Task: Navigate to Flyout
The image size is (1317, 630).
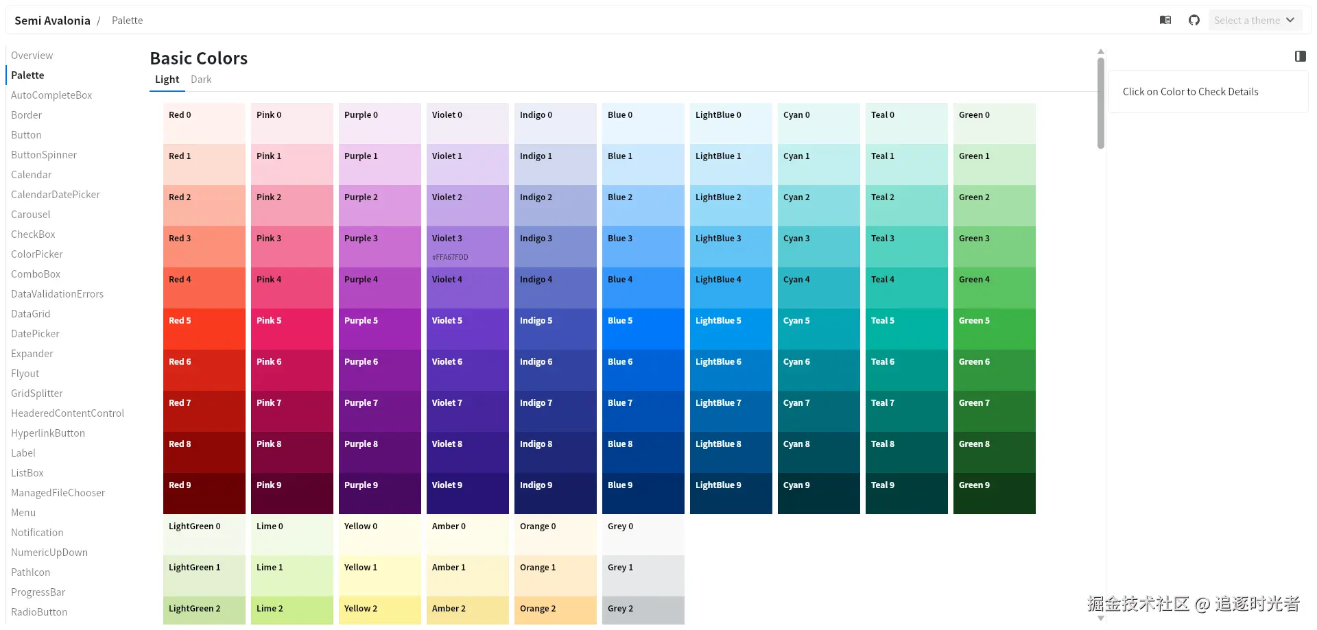Action: click(25, 374)
